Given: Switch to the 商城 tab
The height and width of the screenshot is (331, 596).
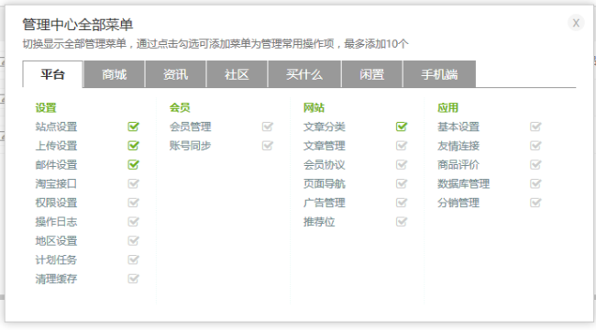Looking at the screenshot, I should pos(114,74).
